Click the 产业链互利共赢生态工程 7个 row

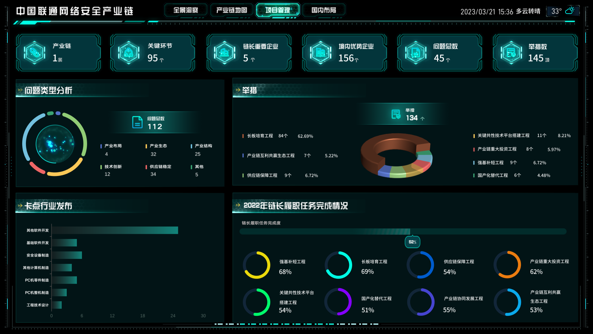tap(290, 156)
